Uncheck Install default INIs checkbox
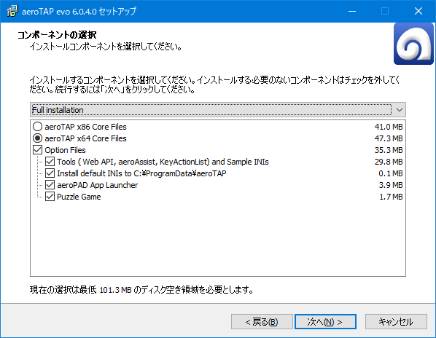This screenshot has width=436, height=338. 50,173
